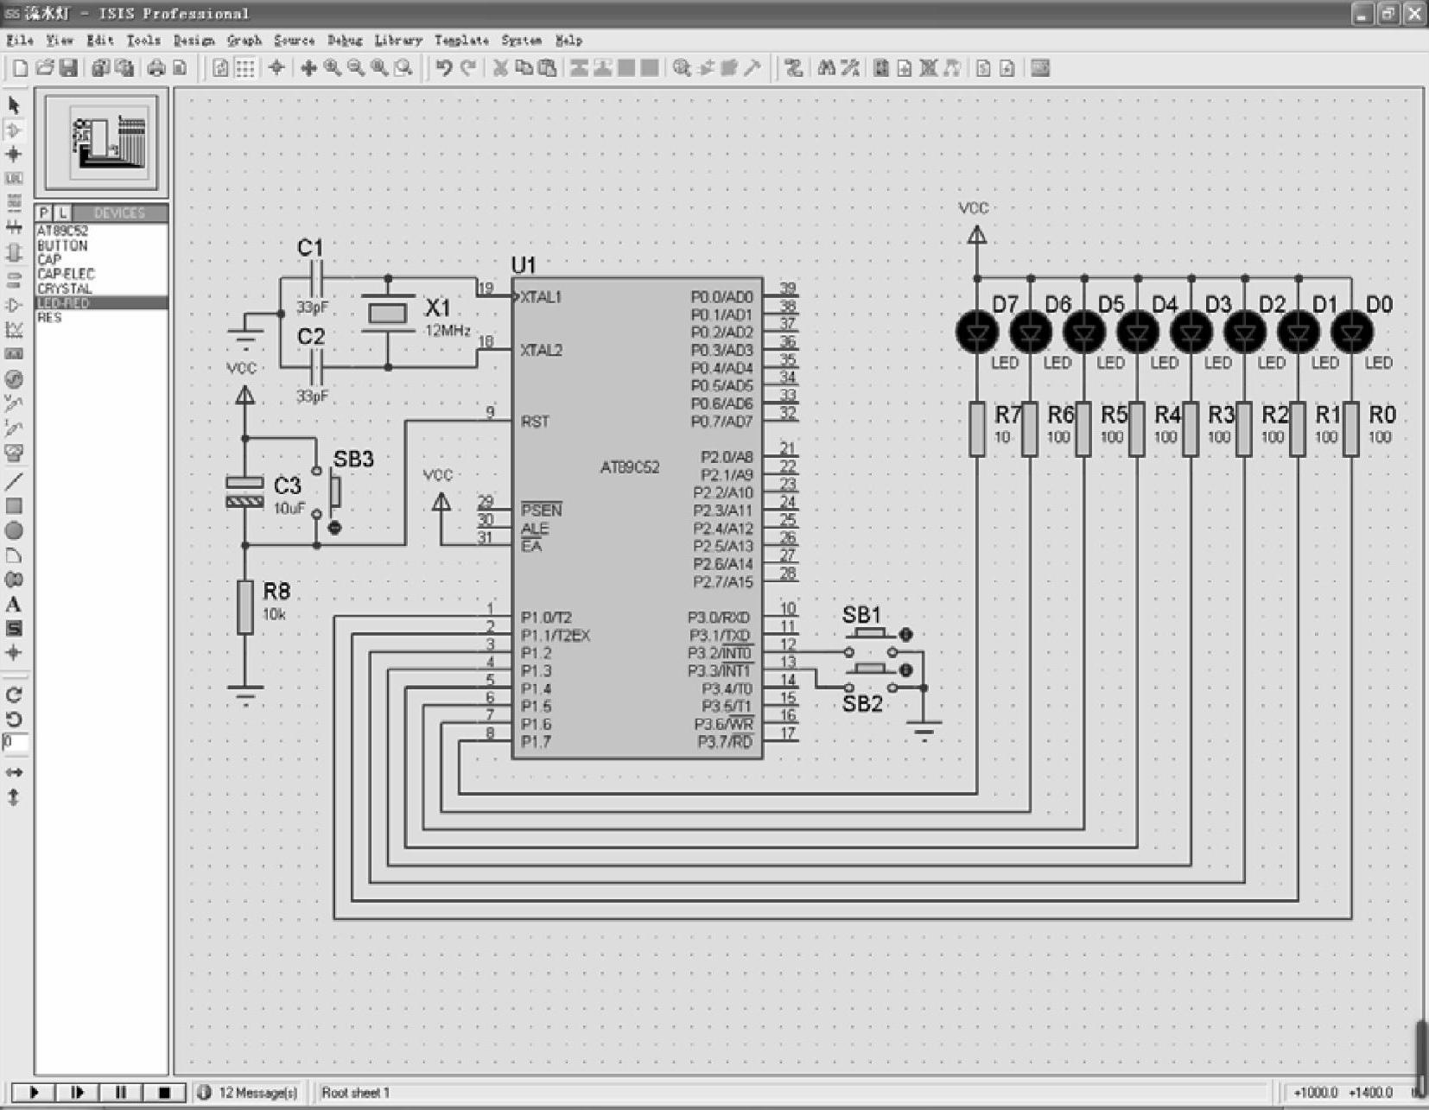The height and width of the screenshot is (1110, 1429).
Task: Select AT89C52 in the devices list
Action: click(x=63, y=232)
